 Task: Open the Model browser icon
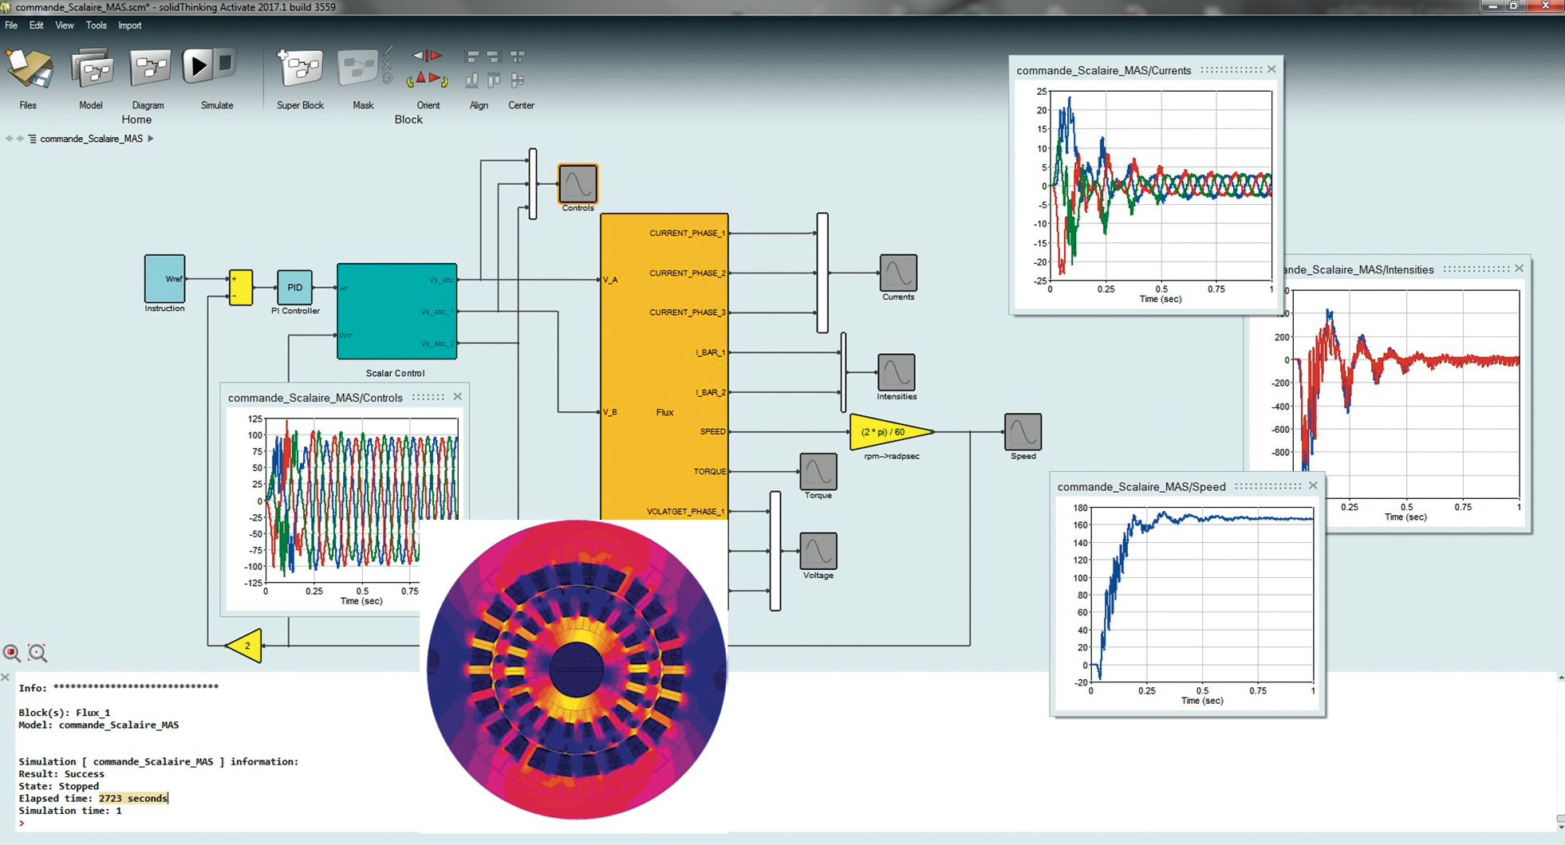pyautogui.click(x=92, y=69)
